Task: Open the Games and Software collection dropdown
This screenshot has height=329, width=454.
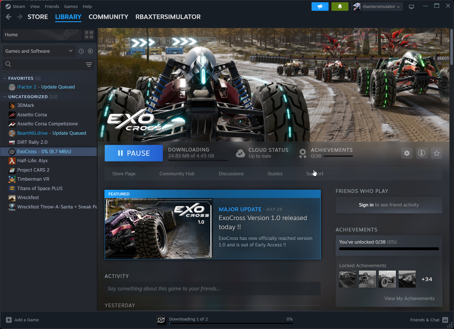Action: pos(39,51)
